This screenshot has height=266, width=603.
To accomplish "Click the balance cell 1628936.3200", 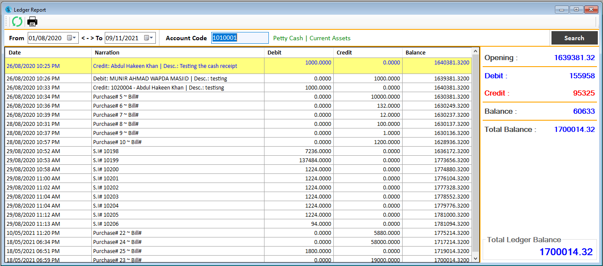I will pyautogui.click(x=437, y=142).
